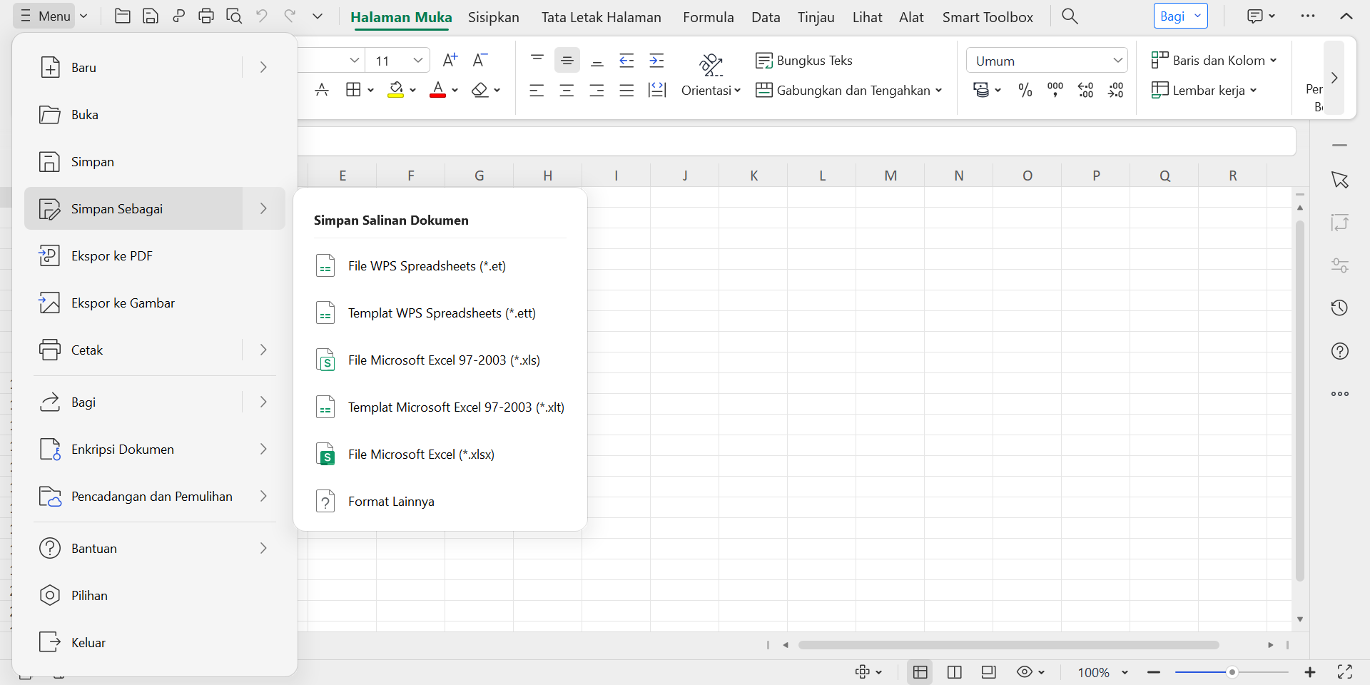Click the horizontal scrollbar

pyautogui.click(x=1008, y=645)
